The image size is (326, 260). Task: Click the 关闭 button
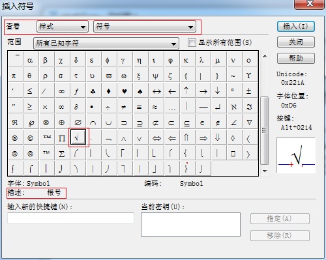pyautogui.click(x=296, y=42)
